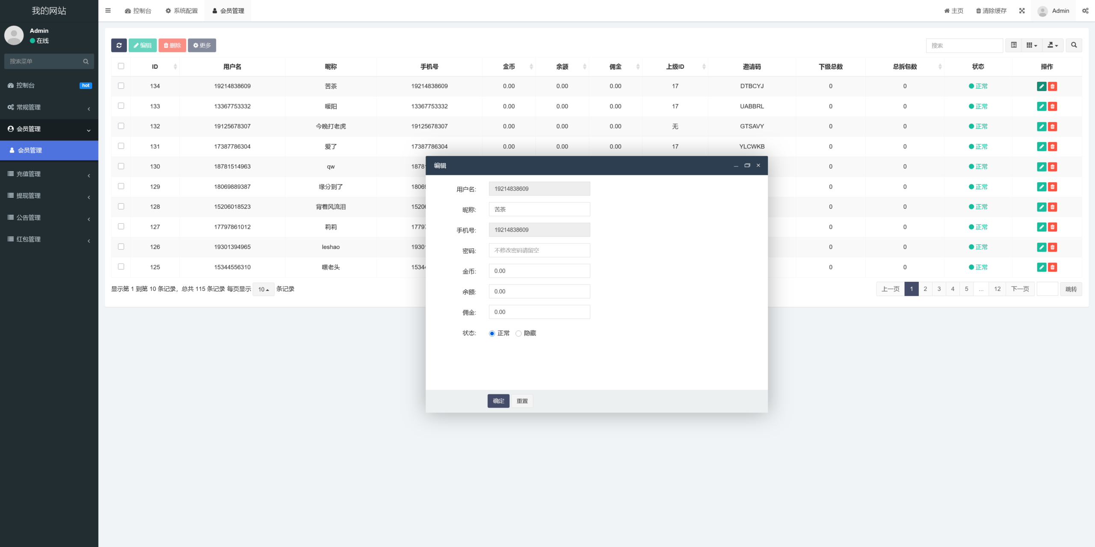This screenshot has height=547, width=1095.
Task: Go to page 3 in pagination
Action: [939, 289]
